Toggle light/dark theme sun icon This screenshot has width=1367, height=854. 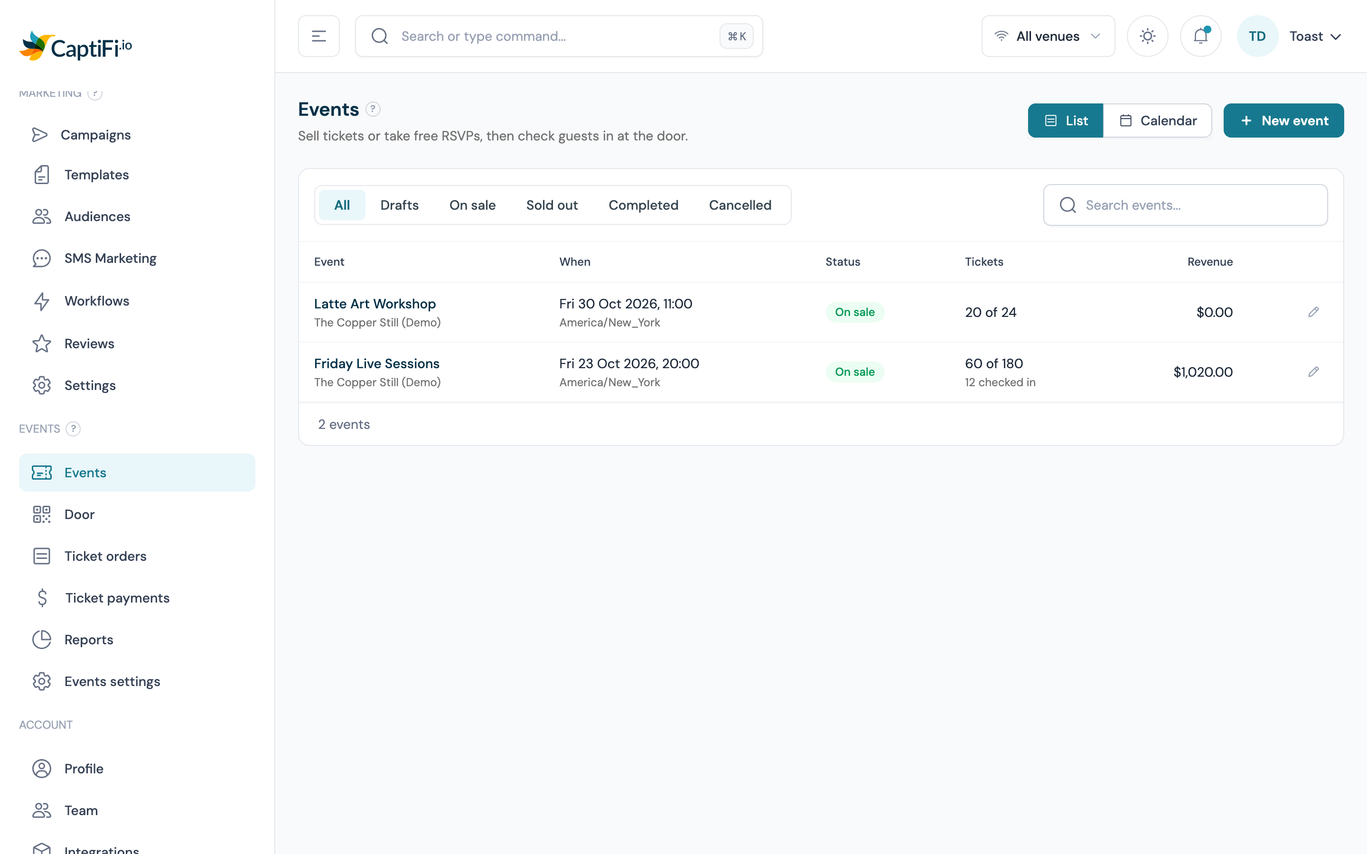[x=1147, y=36]
